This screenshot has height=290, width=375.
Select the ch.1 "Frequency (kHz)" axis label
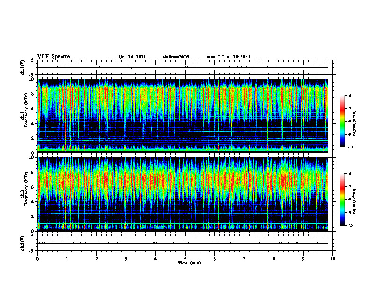point(26,110)
